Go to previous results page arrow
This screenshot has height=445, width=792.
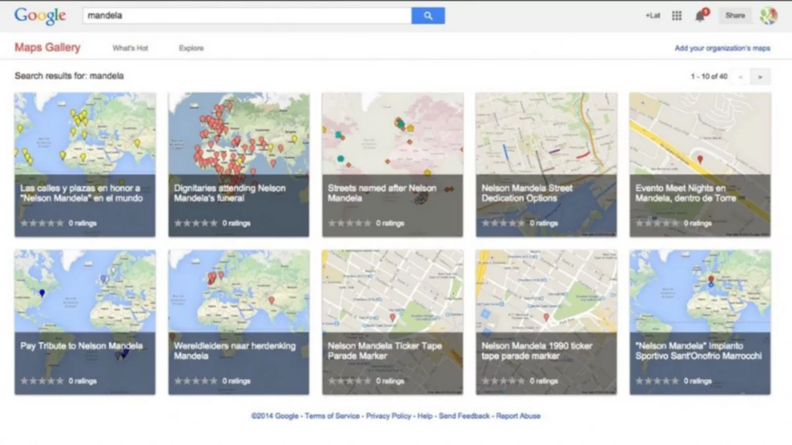(x=741, y=77)
